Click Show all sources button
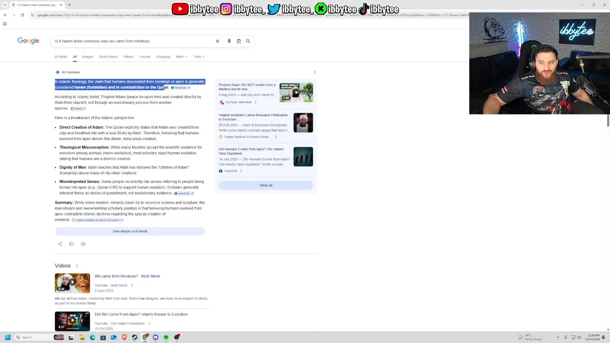Screen dimensions: 610x343 click(266, 185)
